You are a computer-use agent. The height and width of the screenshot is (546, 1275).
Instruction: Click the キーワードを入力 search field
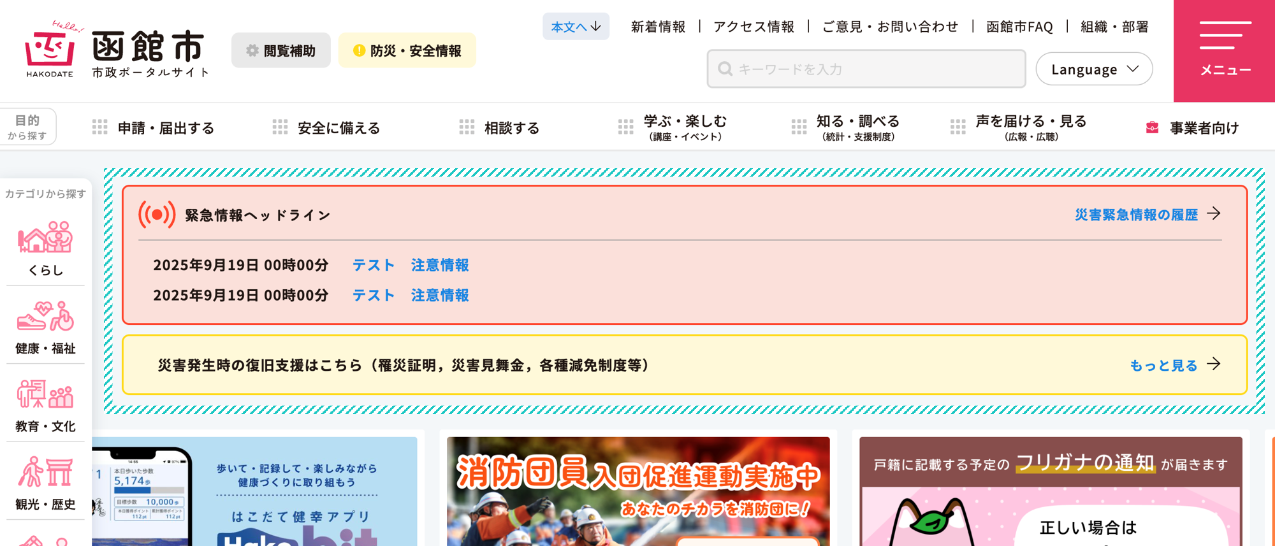(x=866, y=69)
